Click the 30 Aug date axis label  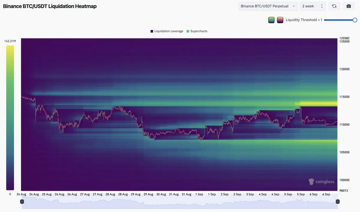point(161,194)
